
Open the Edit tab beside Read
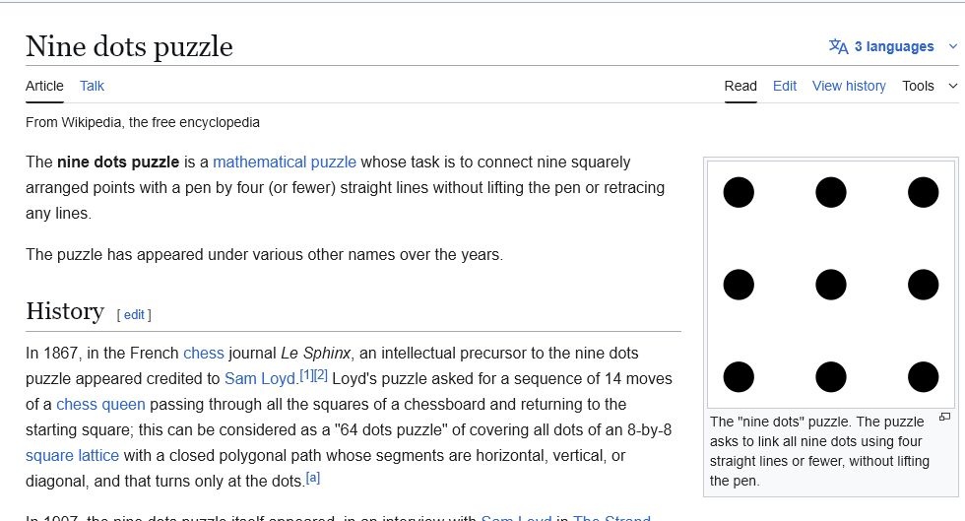pos(785,86)
